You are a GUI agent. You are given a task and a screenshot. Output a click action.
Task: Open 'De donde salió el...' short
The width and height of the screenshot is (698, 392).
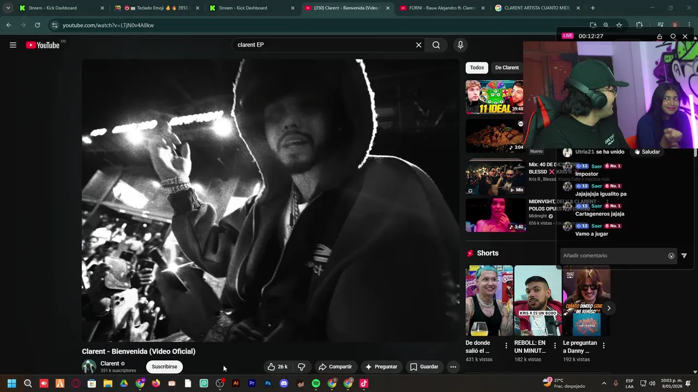pos(489,301)
